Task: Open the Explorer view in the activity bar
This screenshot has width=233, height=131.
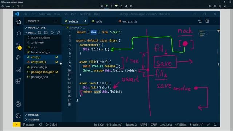Action: coord(18,23)
